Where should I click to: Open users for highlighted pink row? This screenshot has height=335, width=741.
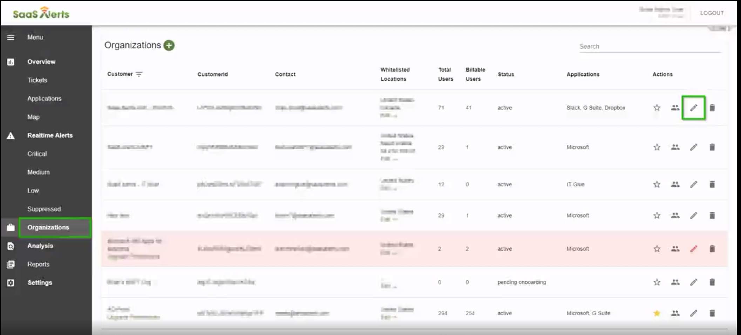coord(675,249)
